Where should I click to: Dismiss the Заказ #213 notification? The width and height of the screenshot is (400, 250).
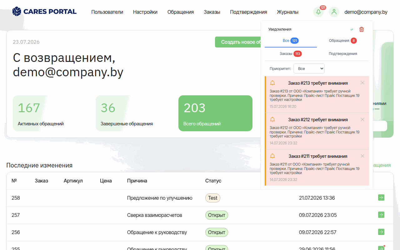click(362, 83)
